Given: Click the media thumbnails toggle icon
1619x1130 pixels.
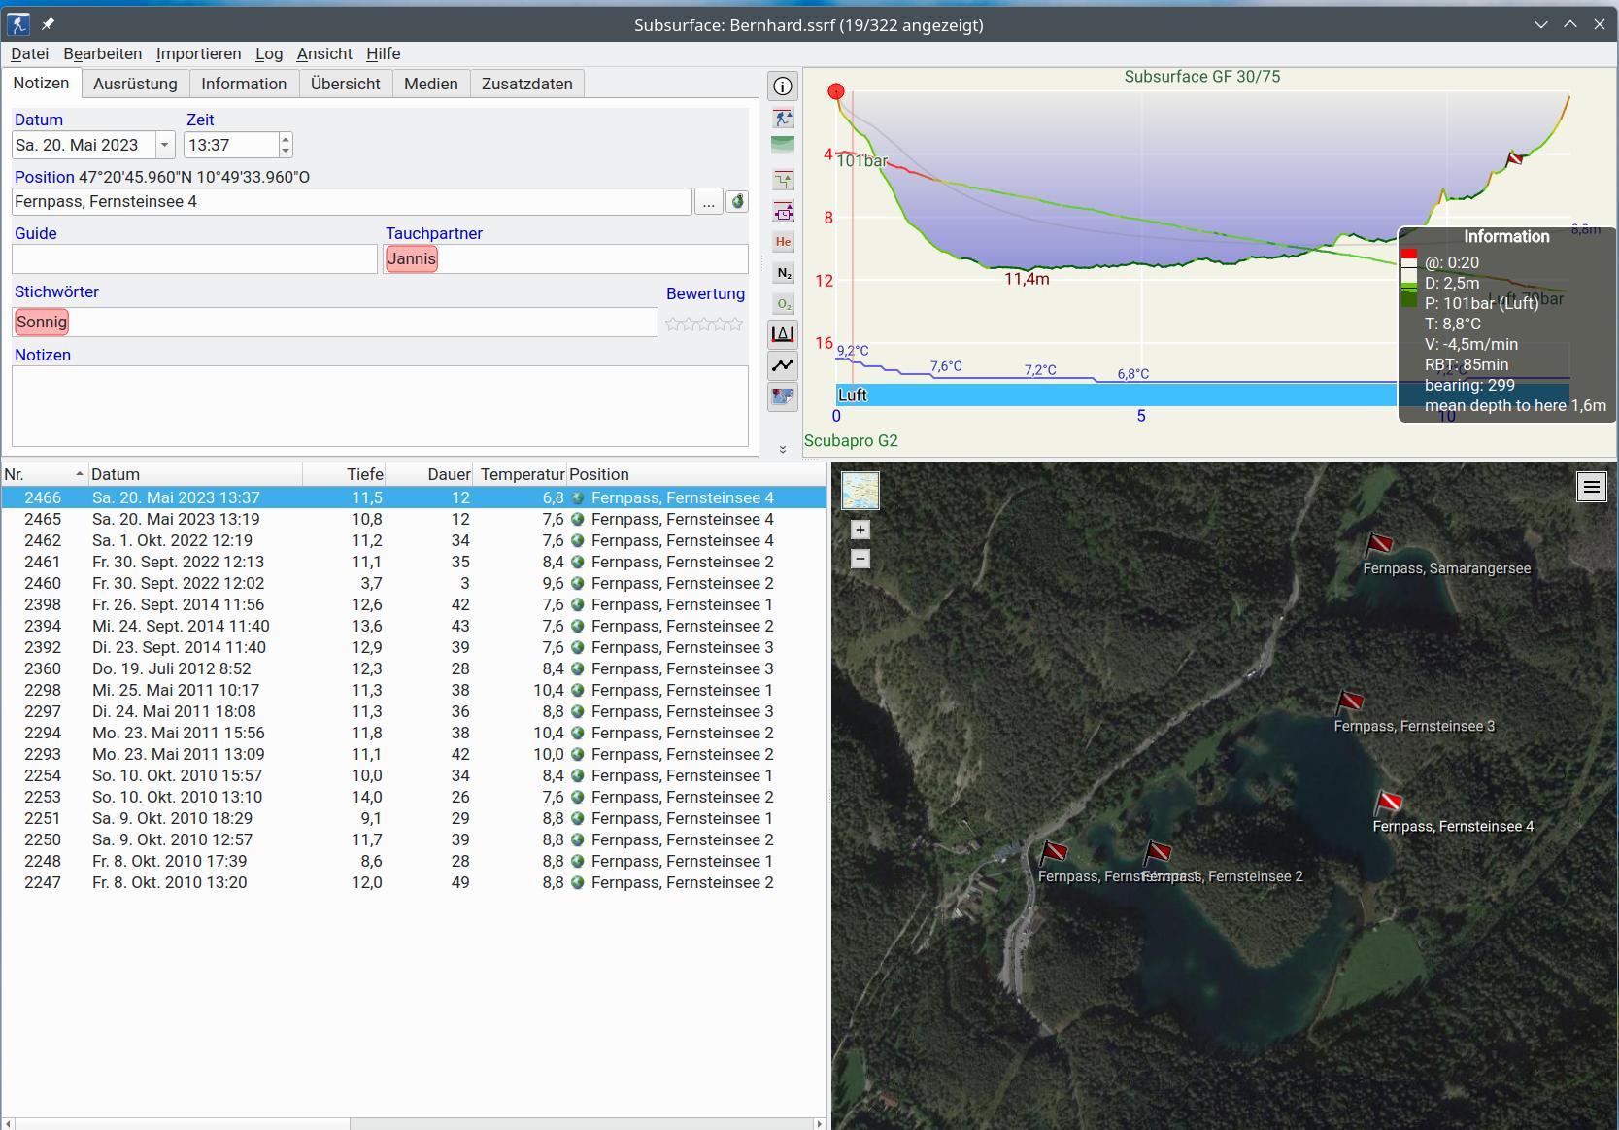Looking at the screenshot, I should 783,396.
